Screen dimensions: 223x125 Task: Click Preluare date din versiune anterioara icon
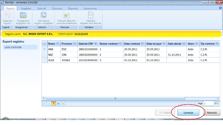pyautogui.click(x=67, y=15)
